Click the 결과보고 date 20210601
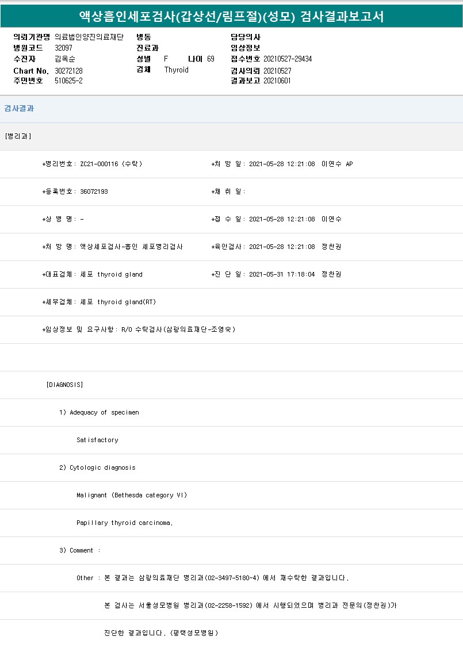The width and height of the screenshot is (463, 652). pos(277,81)
